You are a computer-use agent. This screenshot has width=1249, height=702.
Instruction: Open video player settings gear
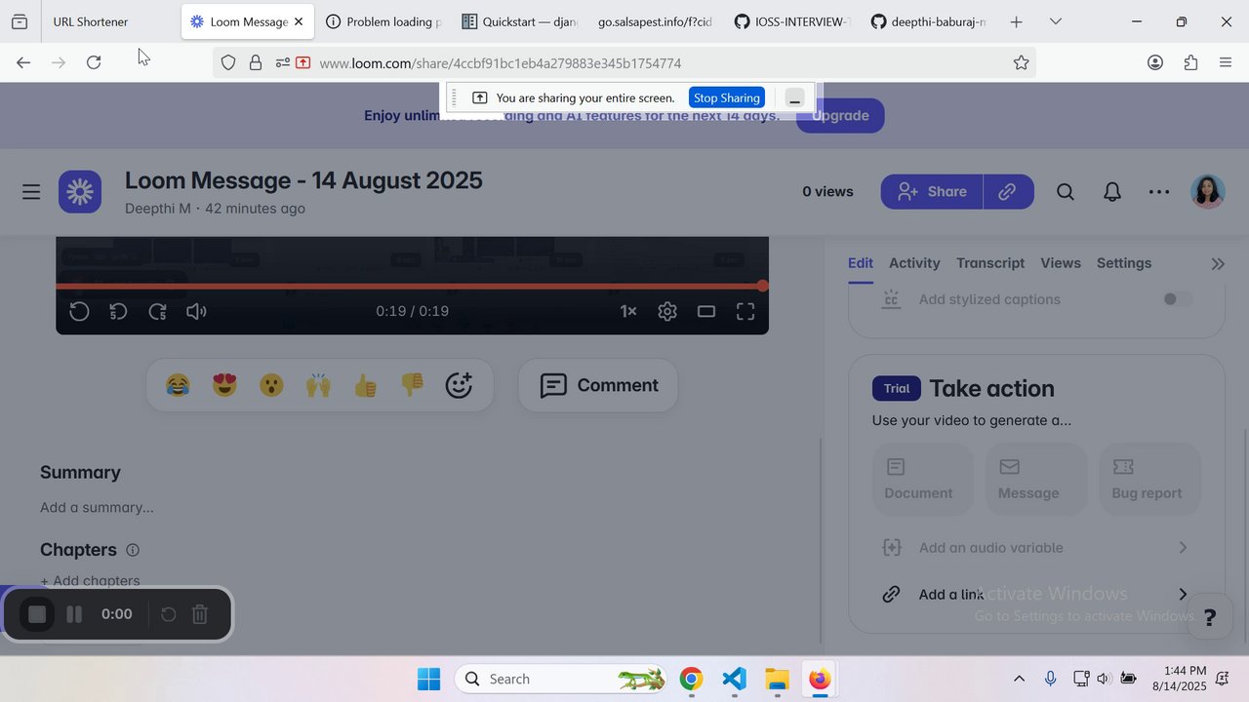pos(667,312)
